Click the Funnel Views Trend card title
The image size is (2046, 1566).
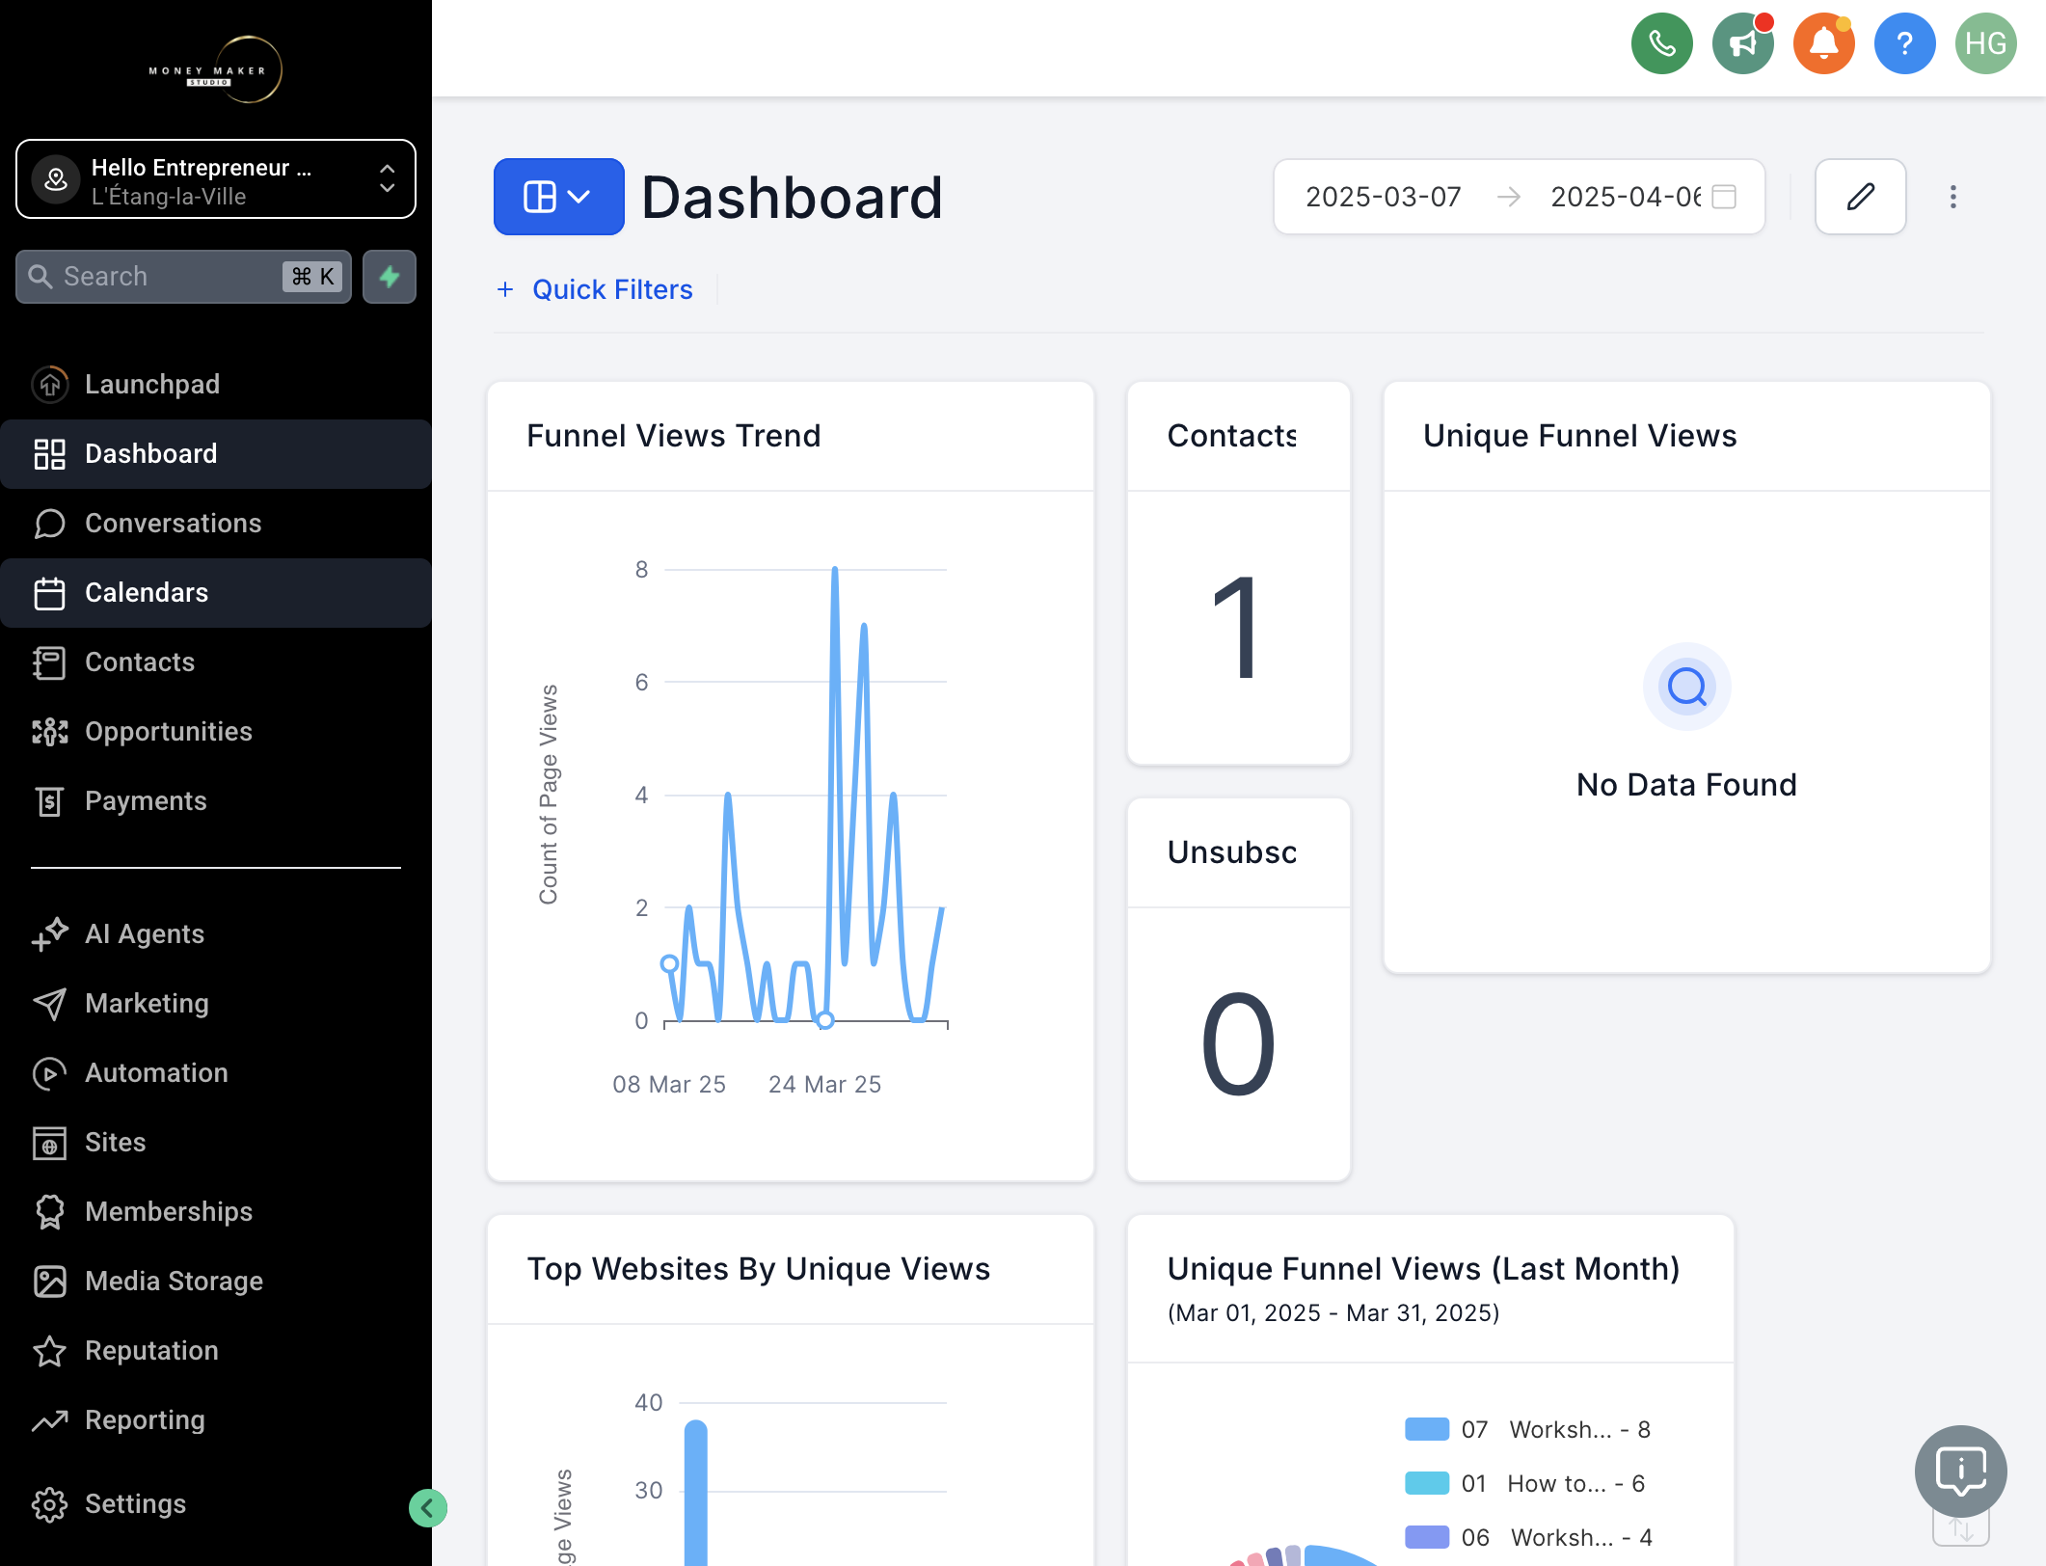point(673,436)
